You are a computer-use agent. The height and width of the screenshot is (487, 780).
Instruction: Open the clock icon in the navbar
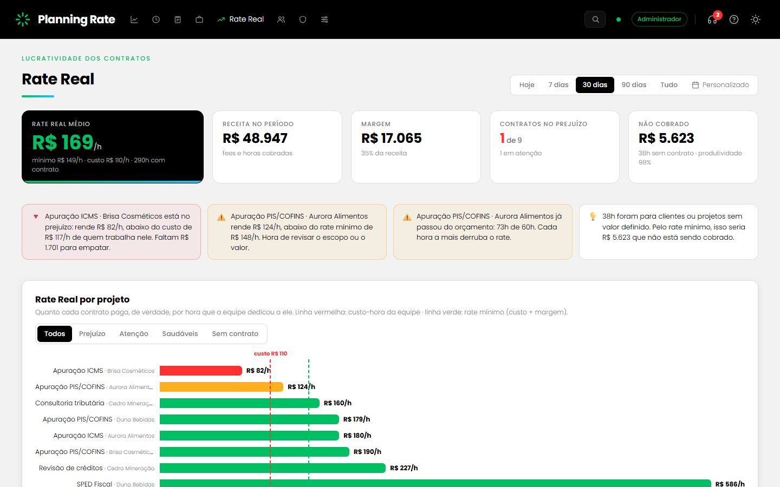click(x=156, y=19)
